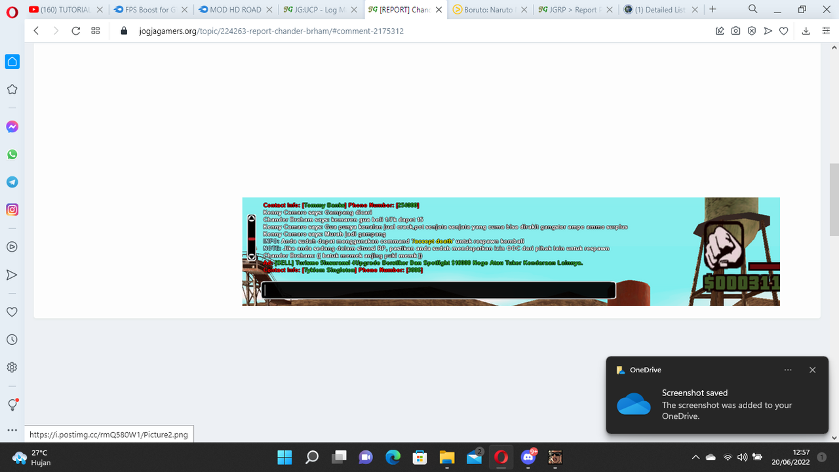The height and width of the screenshot is (472, 839).
Task: Open sidebar Pinboards heart icon
Action: coord(12,312)
